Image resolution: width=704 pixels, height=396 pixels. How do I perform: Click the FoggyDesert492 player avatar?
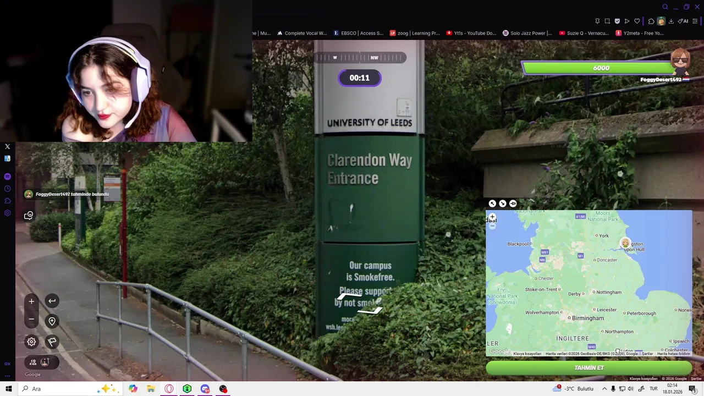tap(680, 62)
